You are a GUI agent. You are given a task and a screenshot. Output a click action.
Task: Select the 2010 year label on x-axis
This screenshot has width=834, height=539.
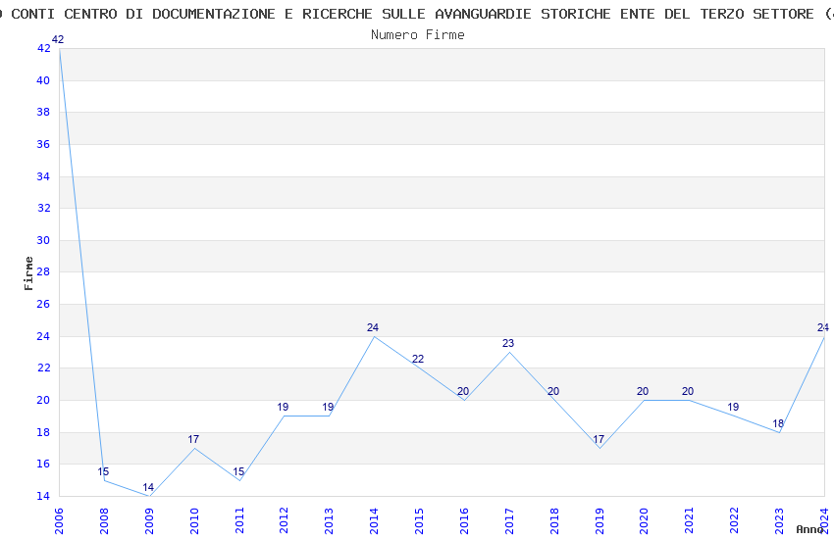tap(194, 520)
